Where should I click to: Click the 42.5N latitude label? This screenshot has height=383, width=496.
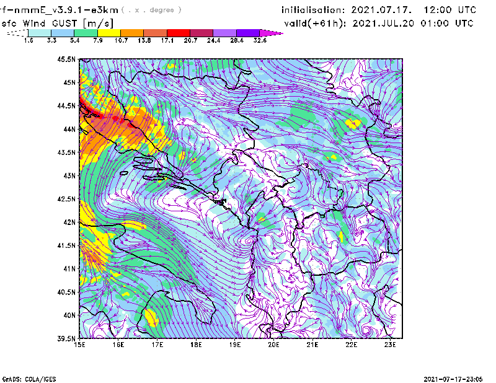66,199
